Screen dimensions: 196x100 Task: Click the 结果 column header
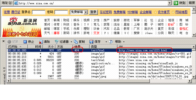81,46
